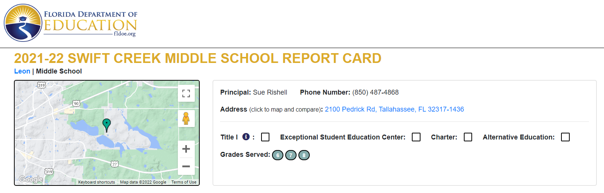Viewport: 604px width, 193px height.
Task: Zoom out on the map
Action: [186, 166]
